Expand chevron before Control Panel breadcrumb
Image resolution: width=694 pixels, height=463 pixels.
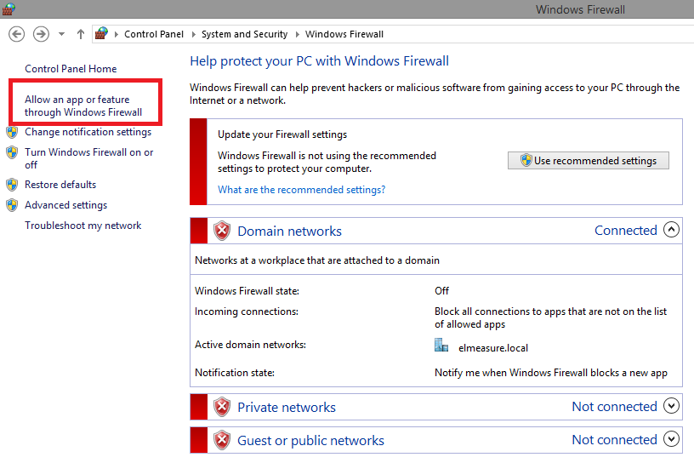point(117,34)
